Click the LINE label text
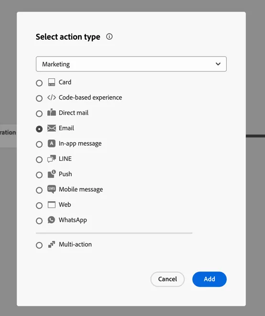The width and height of the screenshot is (265, 316). [x=65, y=159]
